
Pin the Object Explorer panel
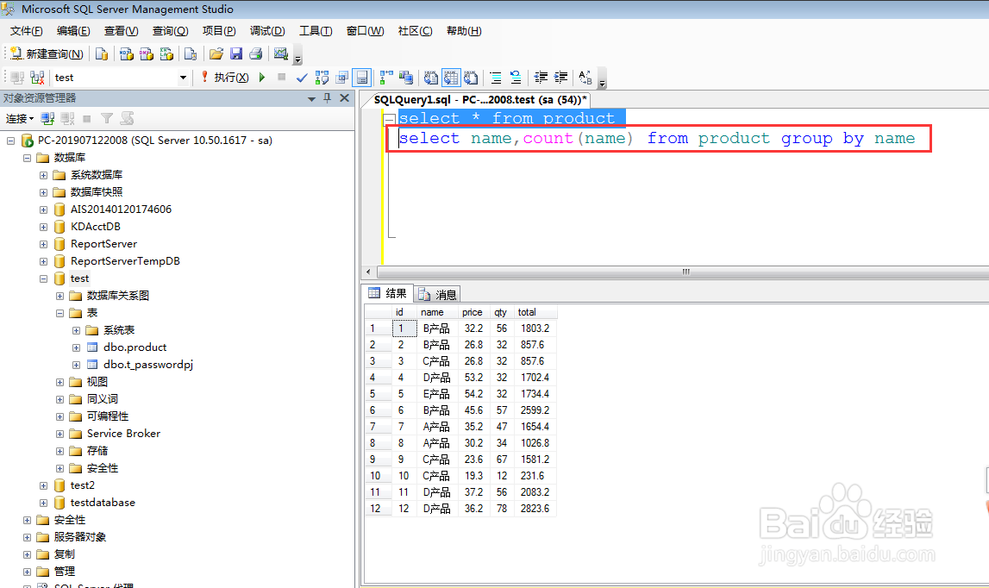coord(327,97)
